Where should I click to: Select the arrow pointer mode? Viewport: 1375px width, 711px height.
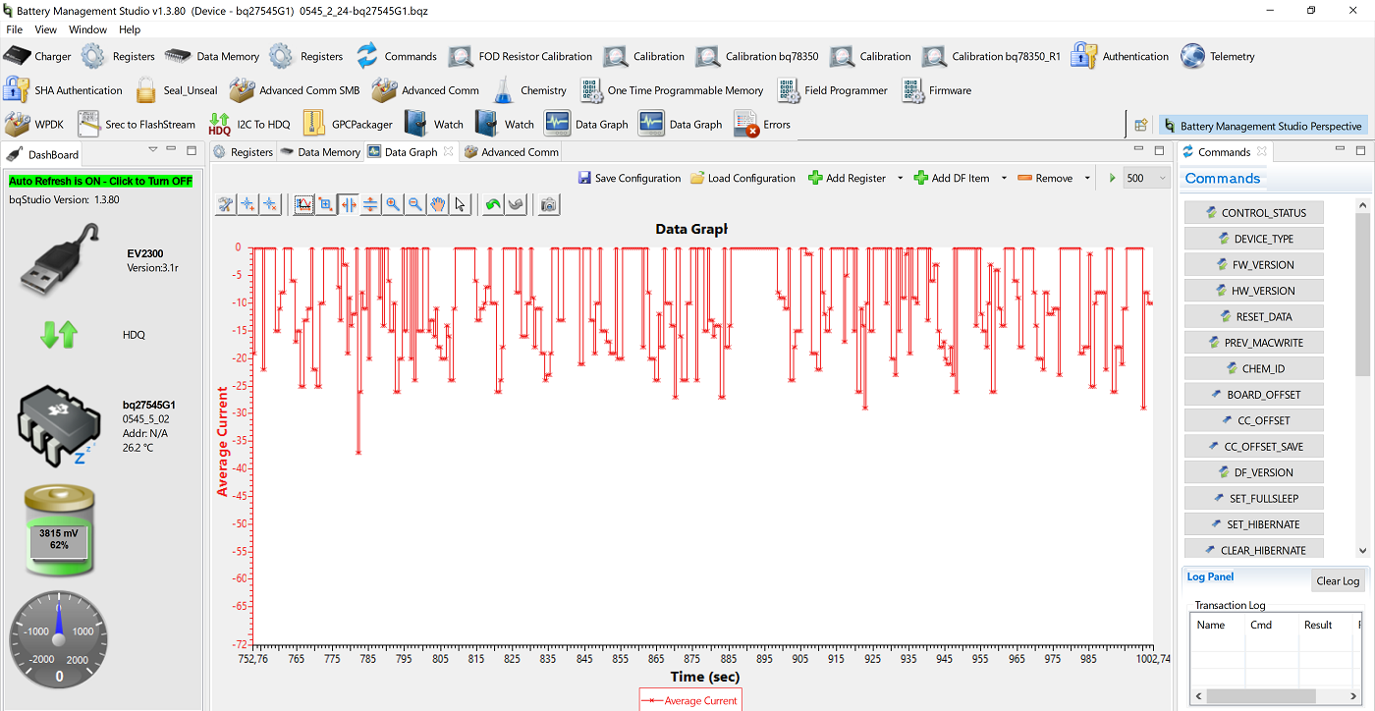[x=460, y=204]
